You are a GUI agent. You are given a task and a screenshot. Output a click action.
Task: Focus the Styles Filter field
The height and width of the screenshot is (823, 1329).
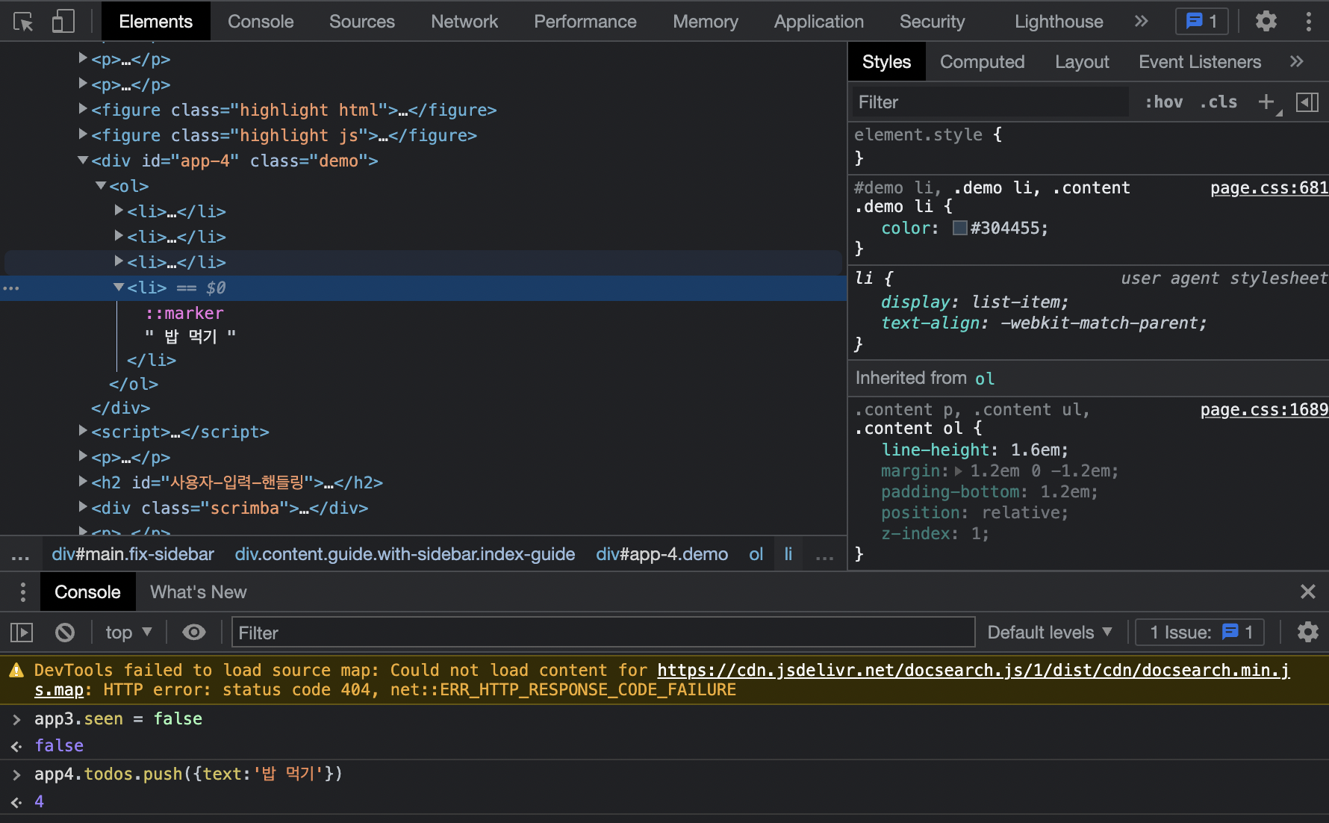992,102
